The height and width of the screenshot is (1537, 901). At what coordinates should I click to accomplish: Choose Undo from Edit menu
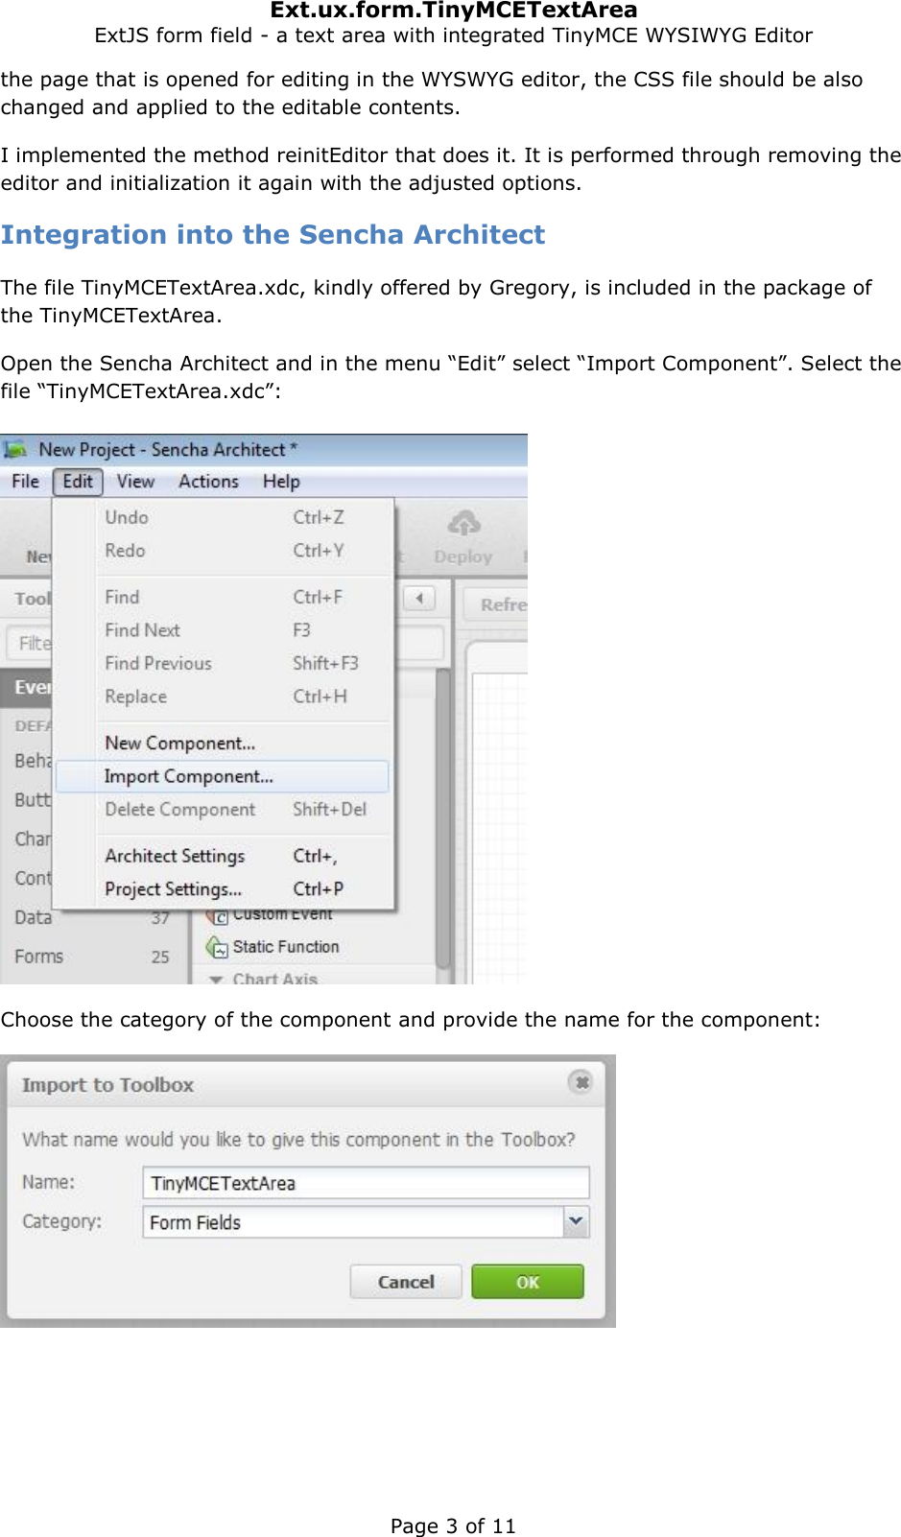(223, 517)
